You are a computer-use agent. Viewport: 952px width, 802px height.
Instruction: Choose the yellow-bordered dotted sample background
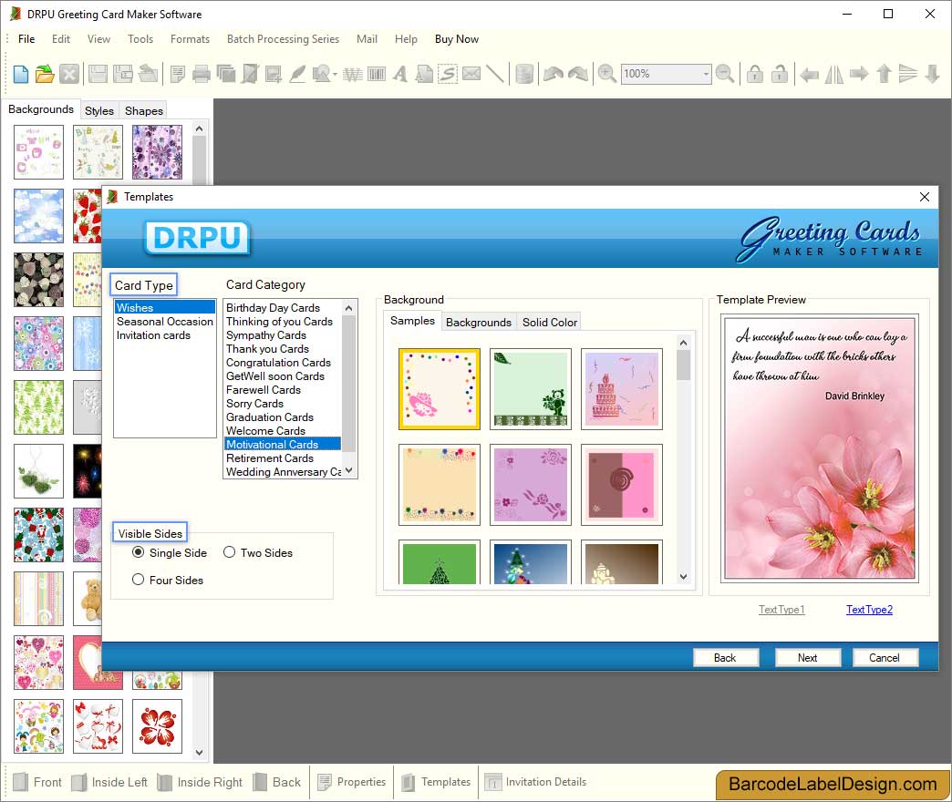click(440, 389)
